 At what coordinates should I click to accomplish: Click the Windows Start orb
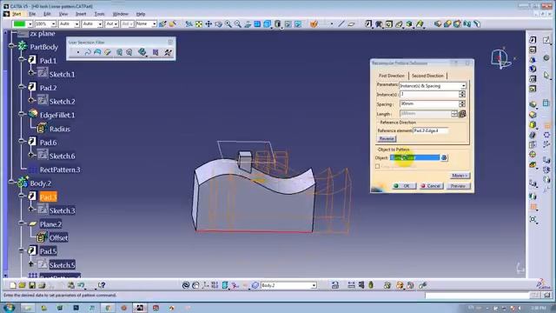coord(9,307)
